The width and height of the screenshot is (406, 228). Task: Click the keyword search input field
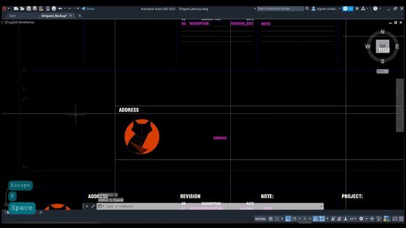pyautogui.click(x=280, y=8)
